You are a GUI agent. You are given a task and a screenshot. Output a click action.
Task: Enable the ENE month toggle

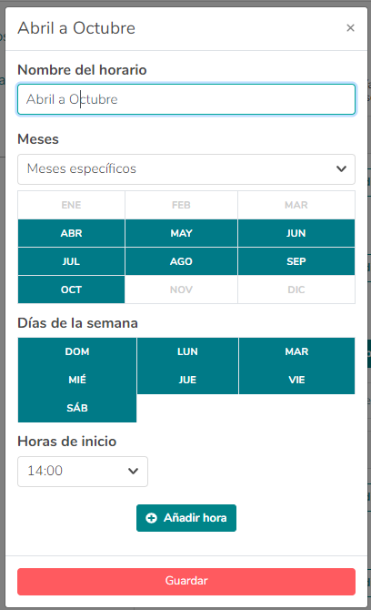pos(72,205)
